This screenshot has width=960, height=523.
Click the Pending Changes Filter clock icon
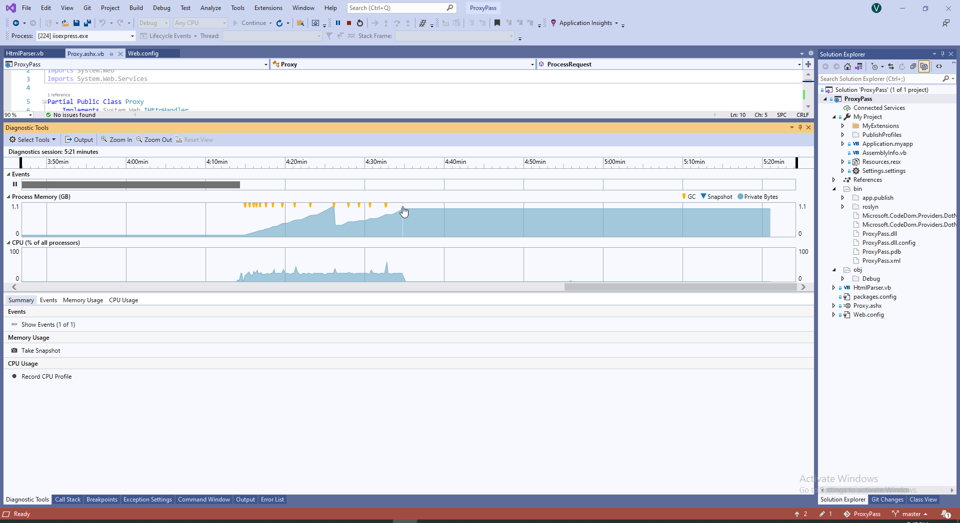(x=874, y=66)
